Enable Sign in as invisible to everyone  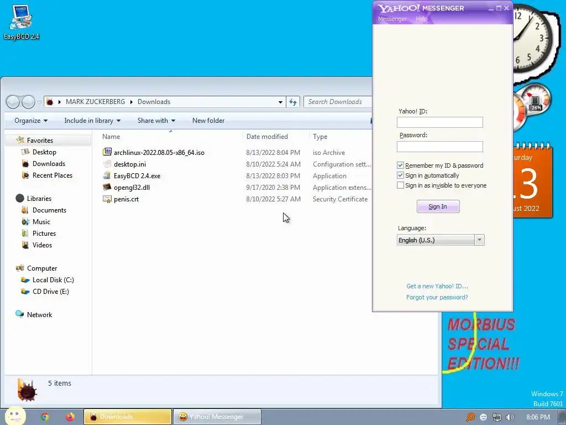click(x=400, y=185)
